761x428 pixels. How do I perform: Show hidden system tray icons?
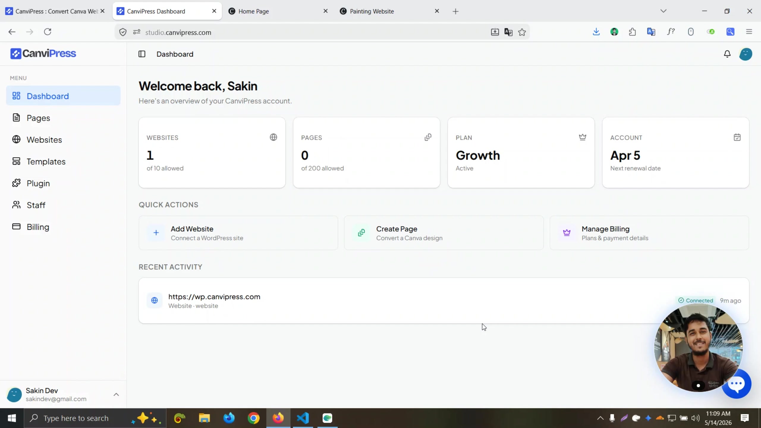[x=600, y=418]
